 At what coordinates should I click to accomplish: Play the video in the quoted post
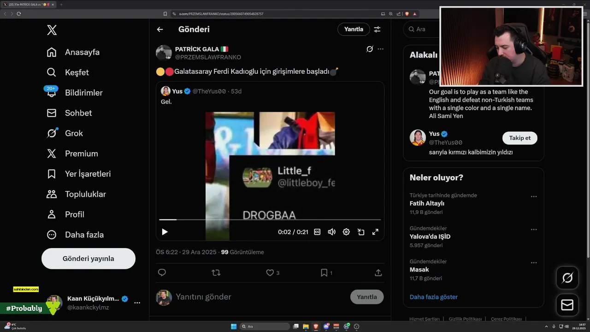tap(165, 232)
